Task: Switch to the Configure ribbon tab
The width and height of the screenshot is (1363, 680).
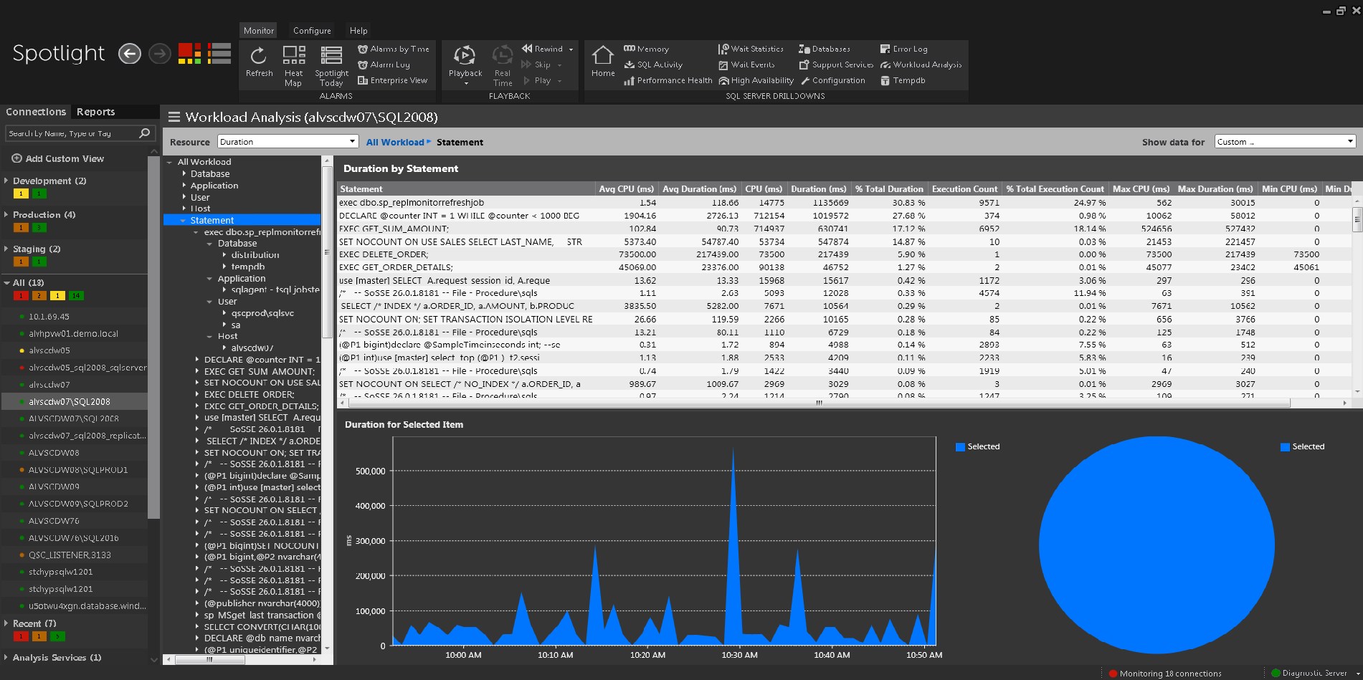Action: tap(312, 31)
